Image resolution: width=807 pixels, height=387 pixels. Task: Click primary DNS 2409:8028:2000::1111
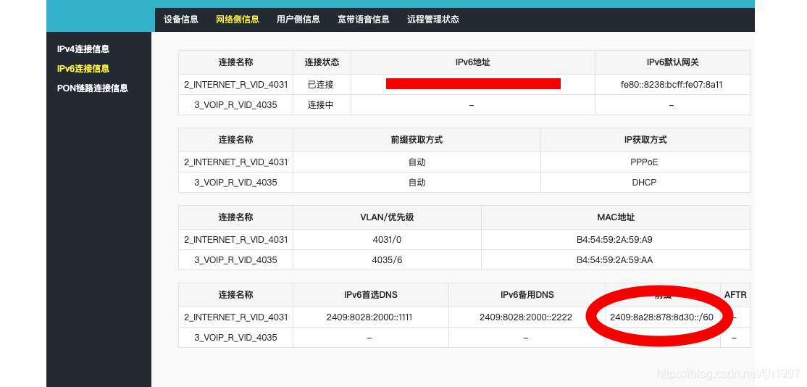[x=369, y=317]
